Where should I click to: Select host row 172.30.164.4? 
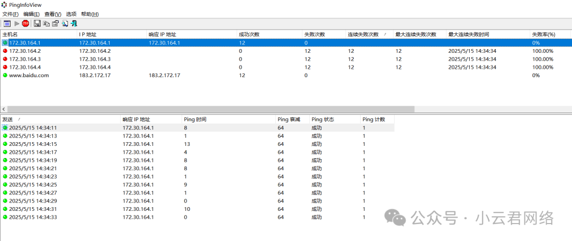tap(285, 67)
